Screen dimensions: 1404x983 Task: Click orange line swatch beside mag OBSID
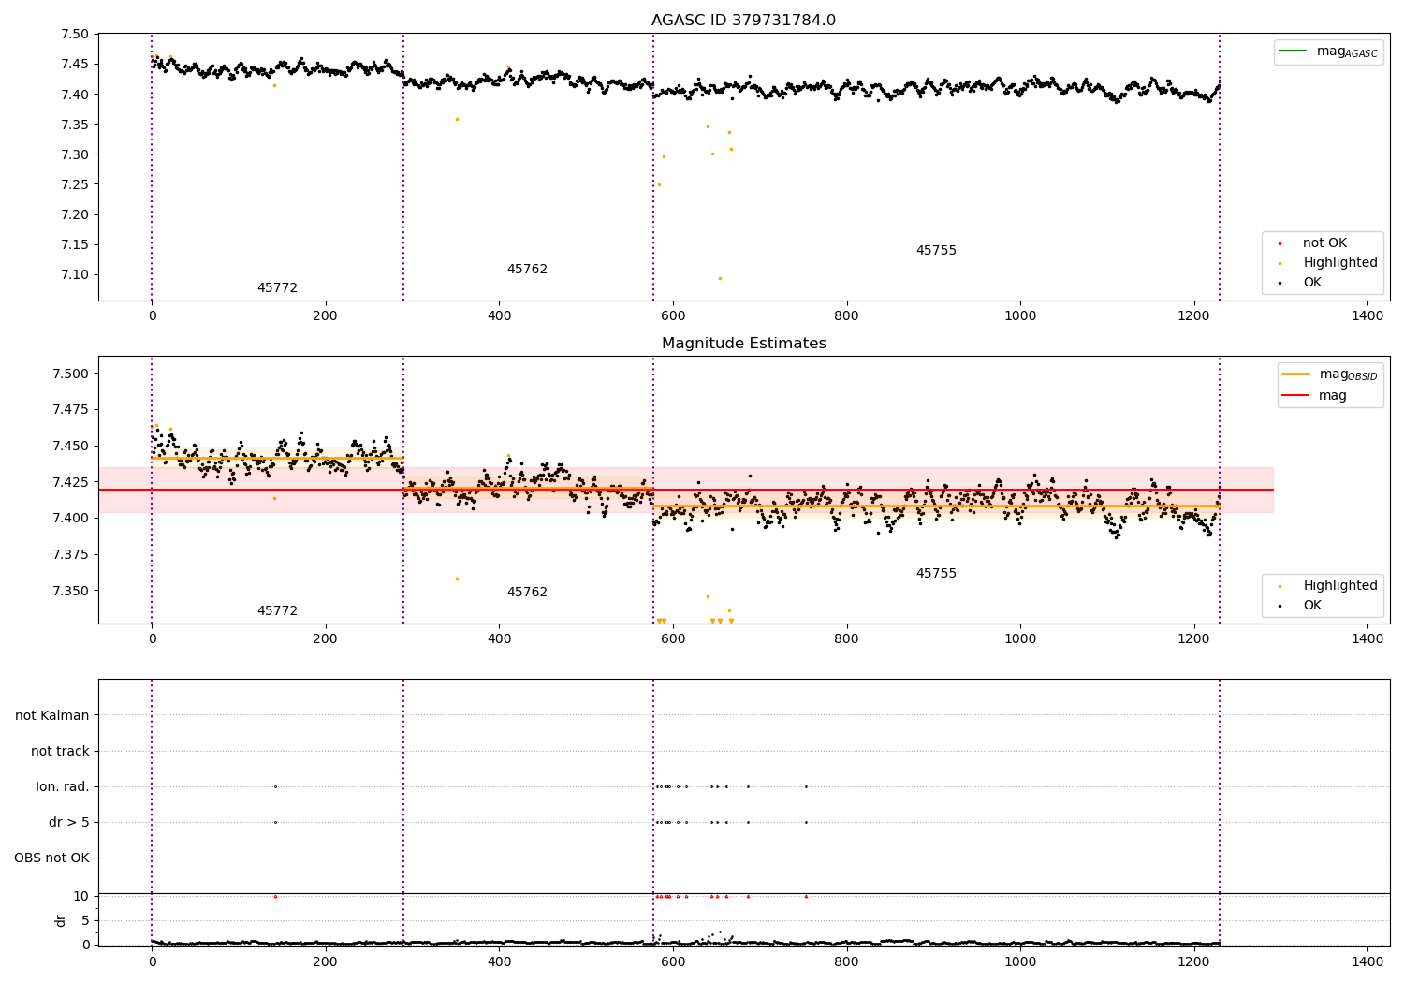(x=1295, y=374)
